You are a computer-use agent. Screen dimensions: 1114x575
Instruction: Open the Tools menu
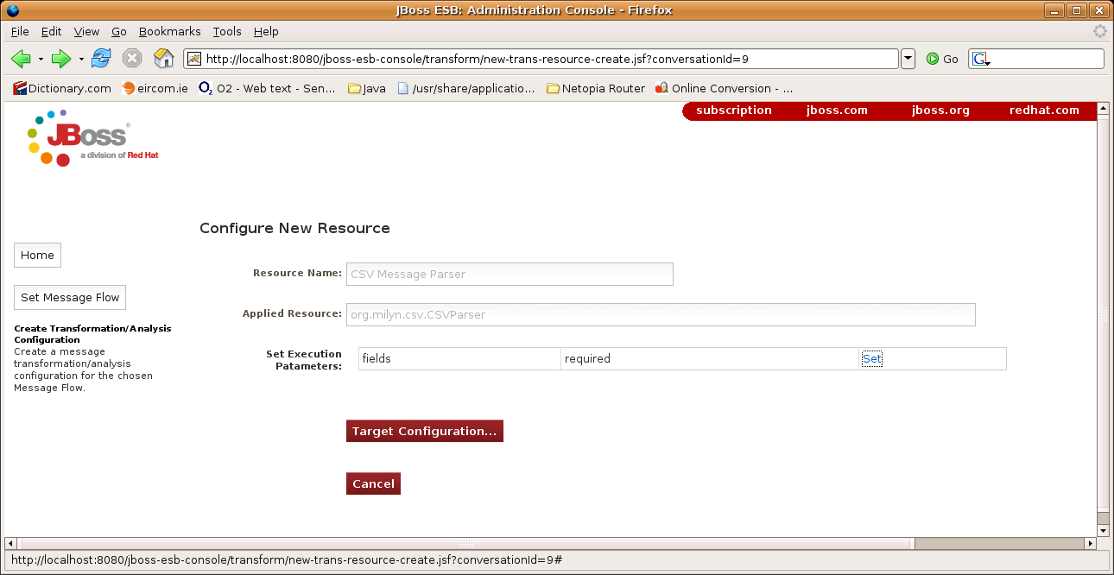(227, 31)
